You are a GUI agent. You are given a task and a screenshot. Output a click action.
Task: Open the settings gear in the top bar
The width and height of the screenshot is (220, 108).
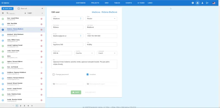[193, 3]
